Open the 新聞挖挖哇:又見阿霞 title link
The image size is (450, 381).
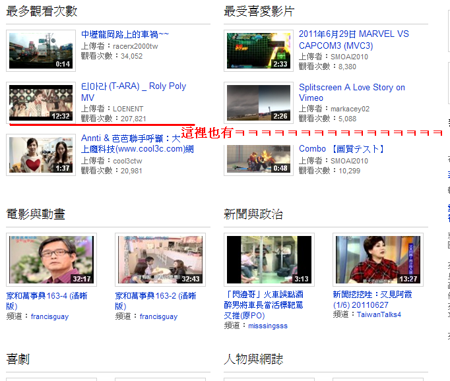click(372, 299)
